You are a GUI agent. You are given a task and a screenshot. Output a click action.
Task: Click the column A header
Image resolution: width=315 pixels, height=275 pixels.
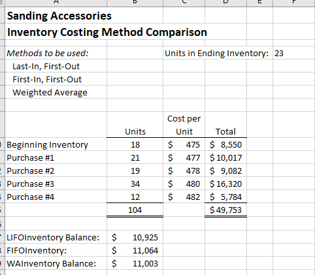click(56, 3)
